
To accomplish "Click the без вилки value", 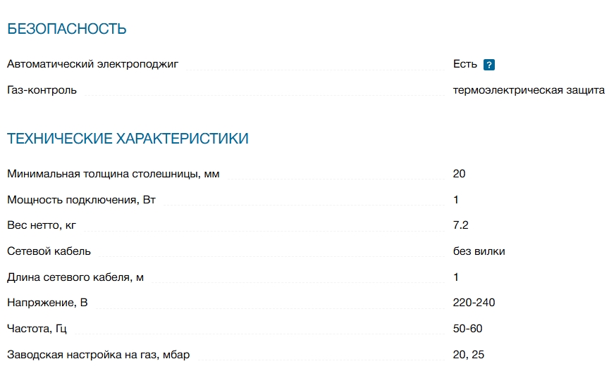I will pyautogui.click(x=479, y=251).
